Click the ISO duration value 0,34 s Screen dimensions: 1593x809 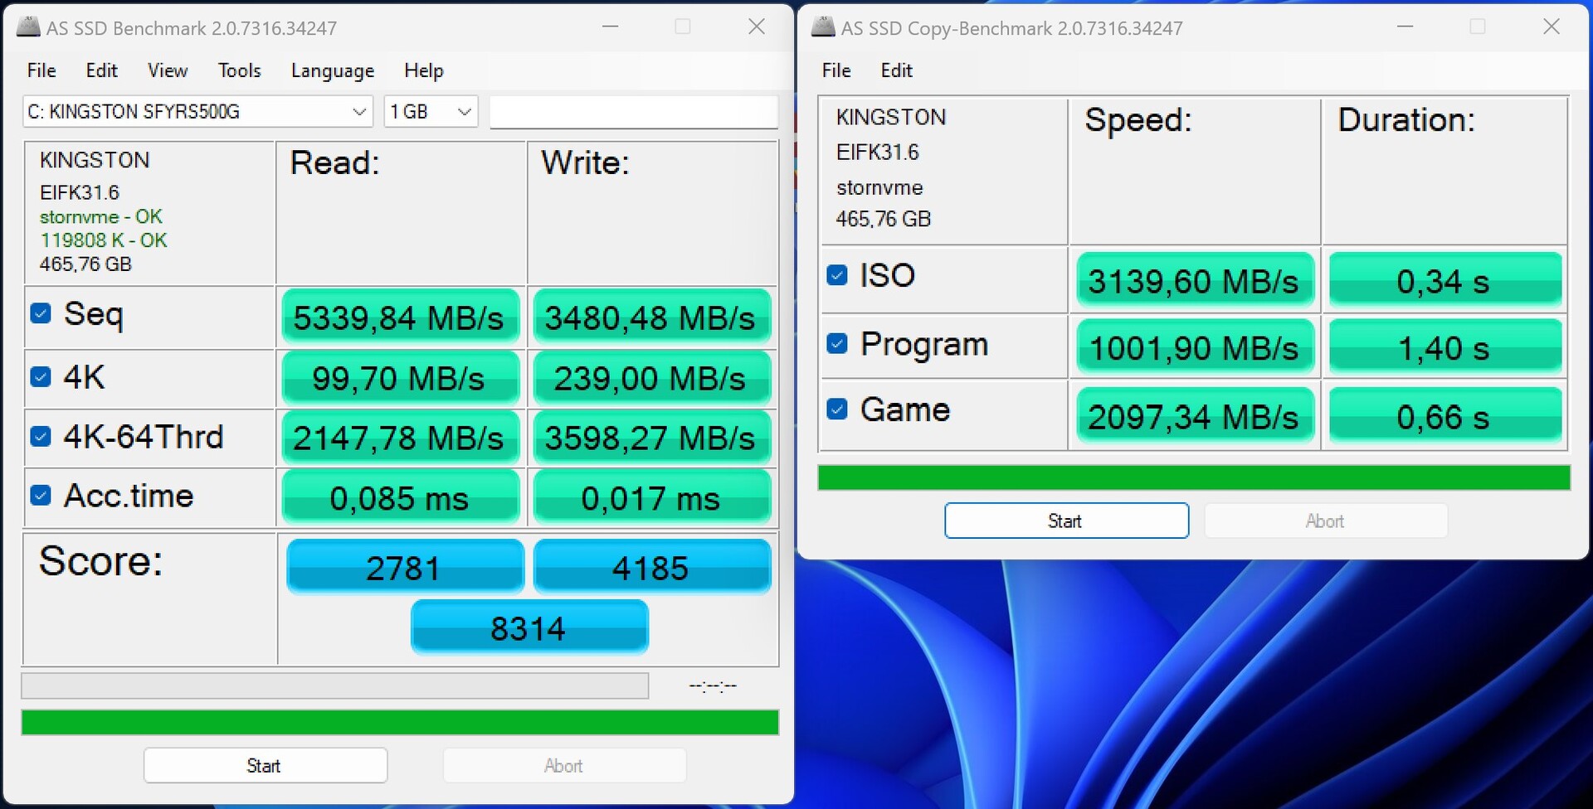[x=1445, y=280]
